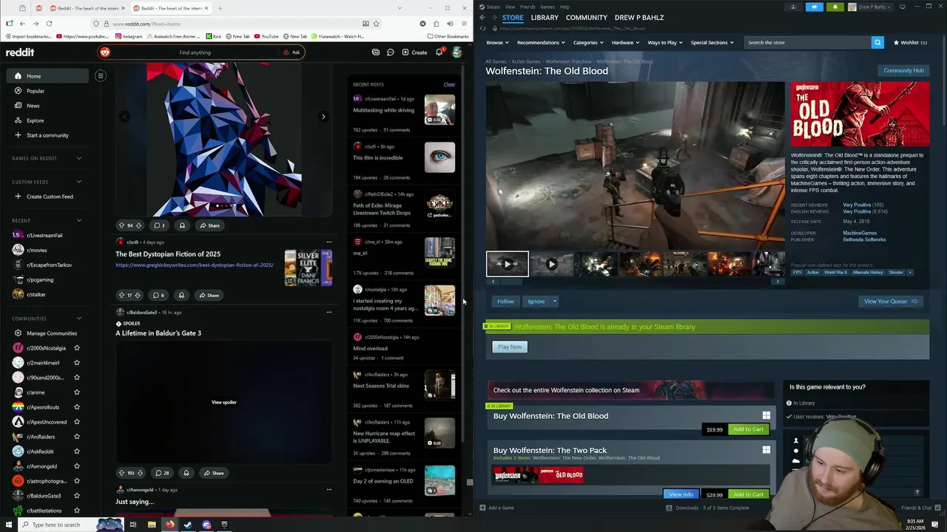Favorite r/Apexrollouts with star toggle
Screen dimensions: 947x532
[x=77, y=407]
